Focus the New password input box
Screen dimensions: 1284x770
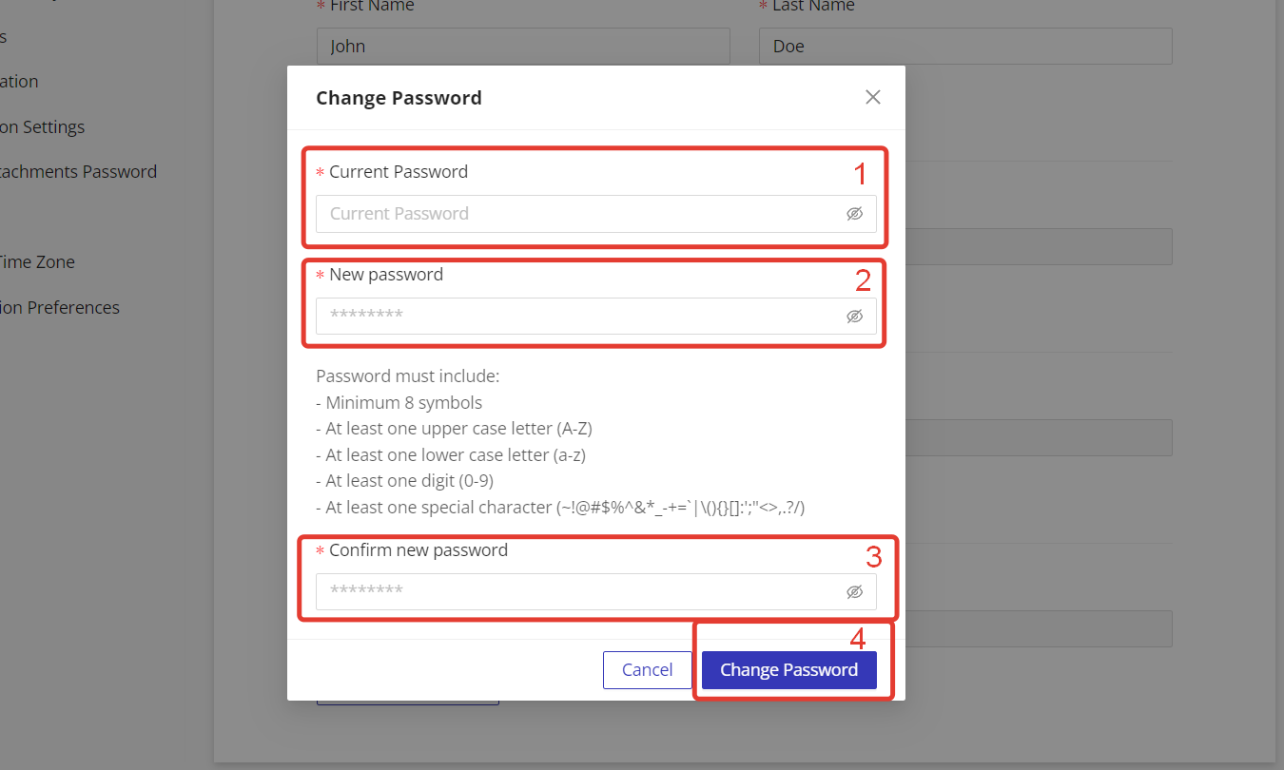tap(580, 317)
